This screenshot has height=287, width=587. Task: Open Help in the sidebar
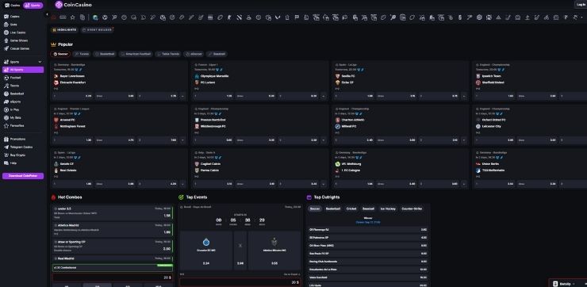[13, 163]
